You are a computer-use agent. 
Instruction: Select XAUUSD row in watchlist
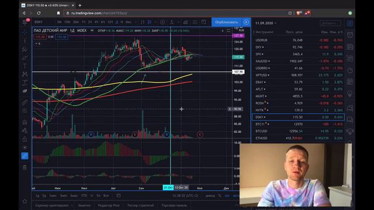point(299,61)
